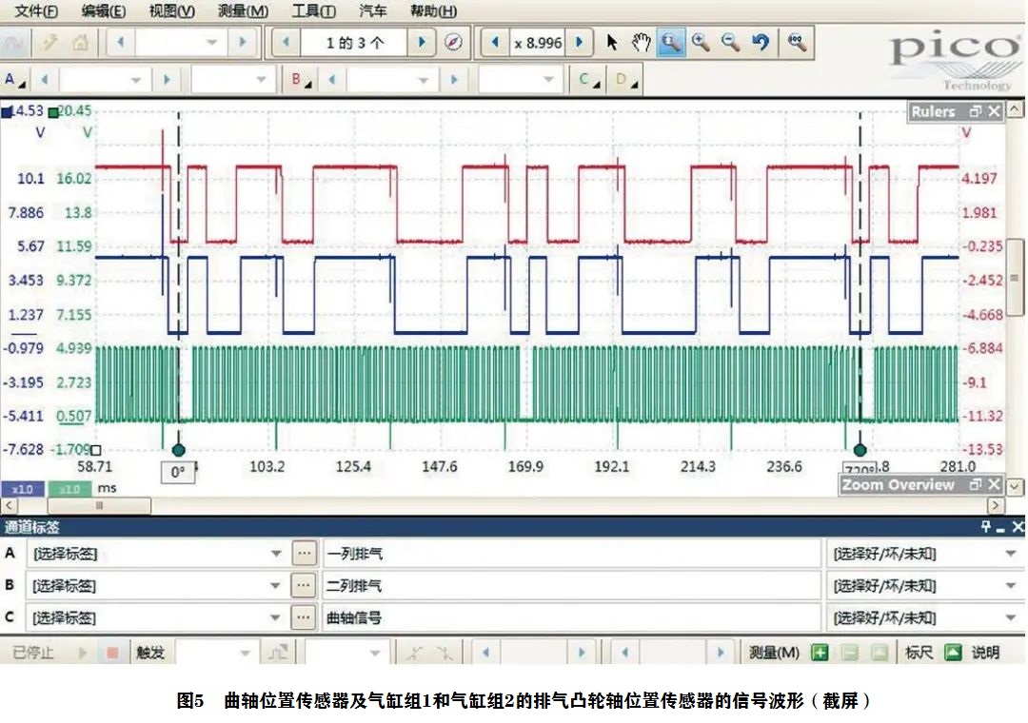The width and height of the screenshot is (1028, 723).
Task: Open channel C label dropdown
Action: (x=276, y=616)
